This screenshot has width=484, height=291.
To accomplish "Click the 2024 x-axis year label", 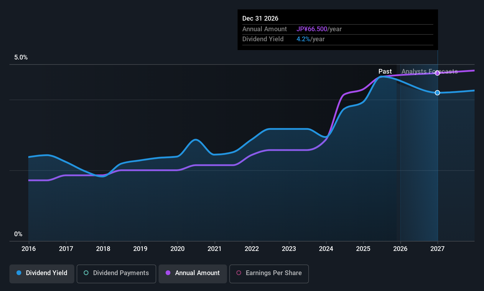I will [326, 249].
